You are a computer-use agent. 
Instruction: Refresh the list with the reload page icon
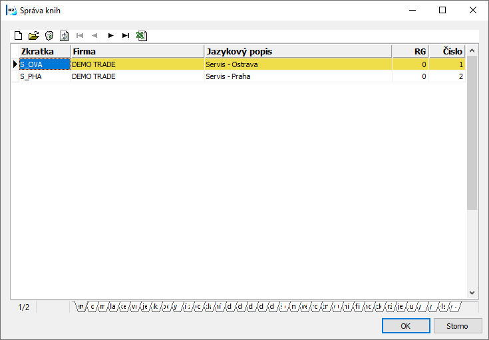point(65,36)
